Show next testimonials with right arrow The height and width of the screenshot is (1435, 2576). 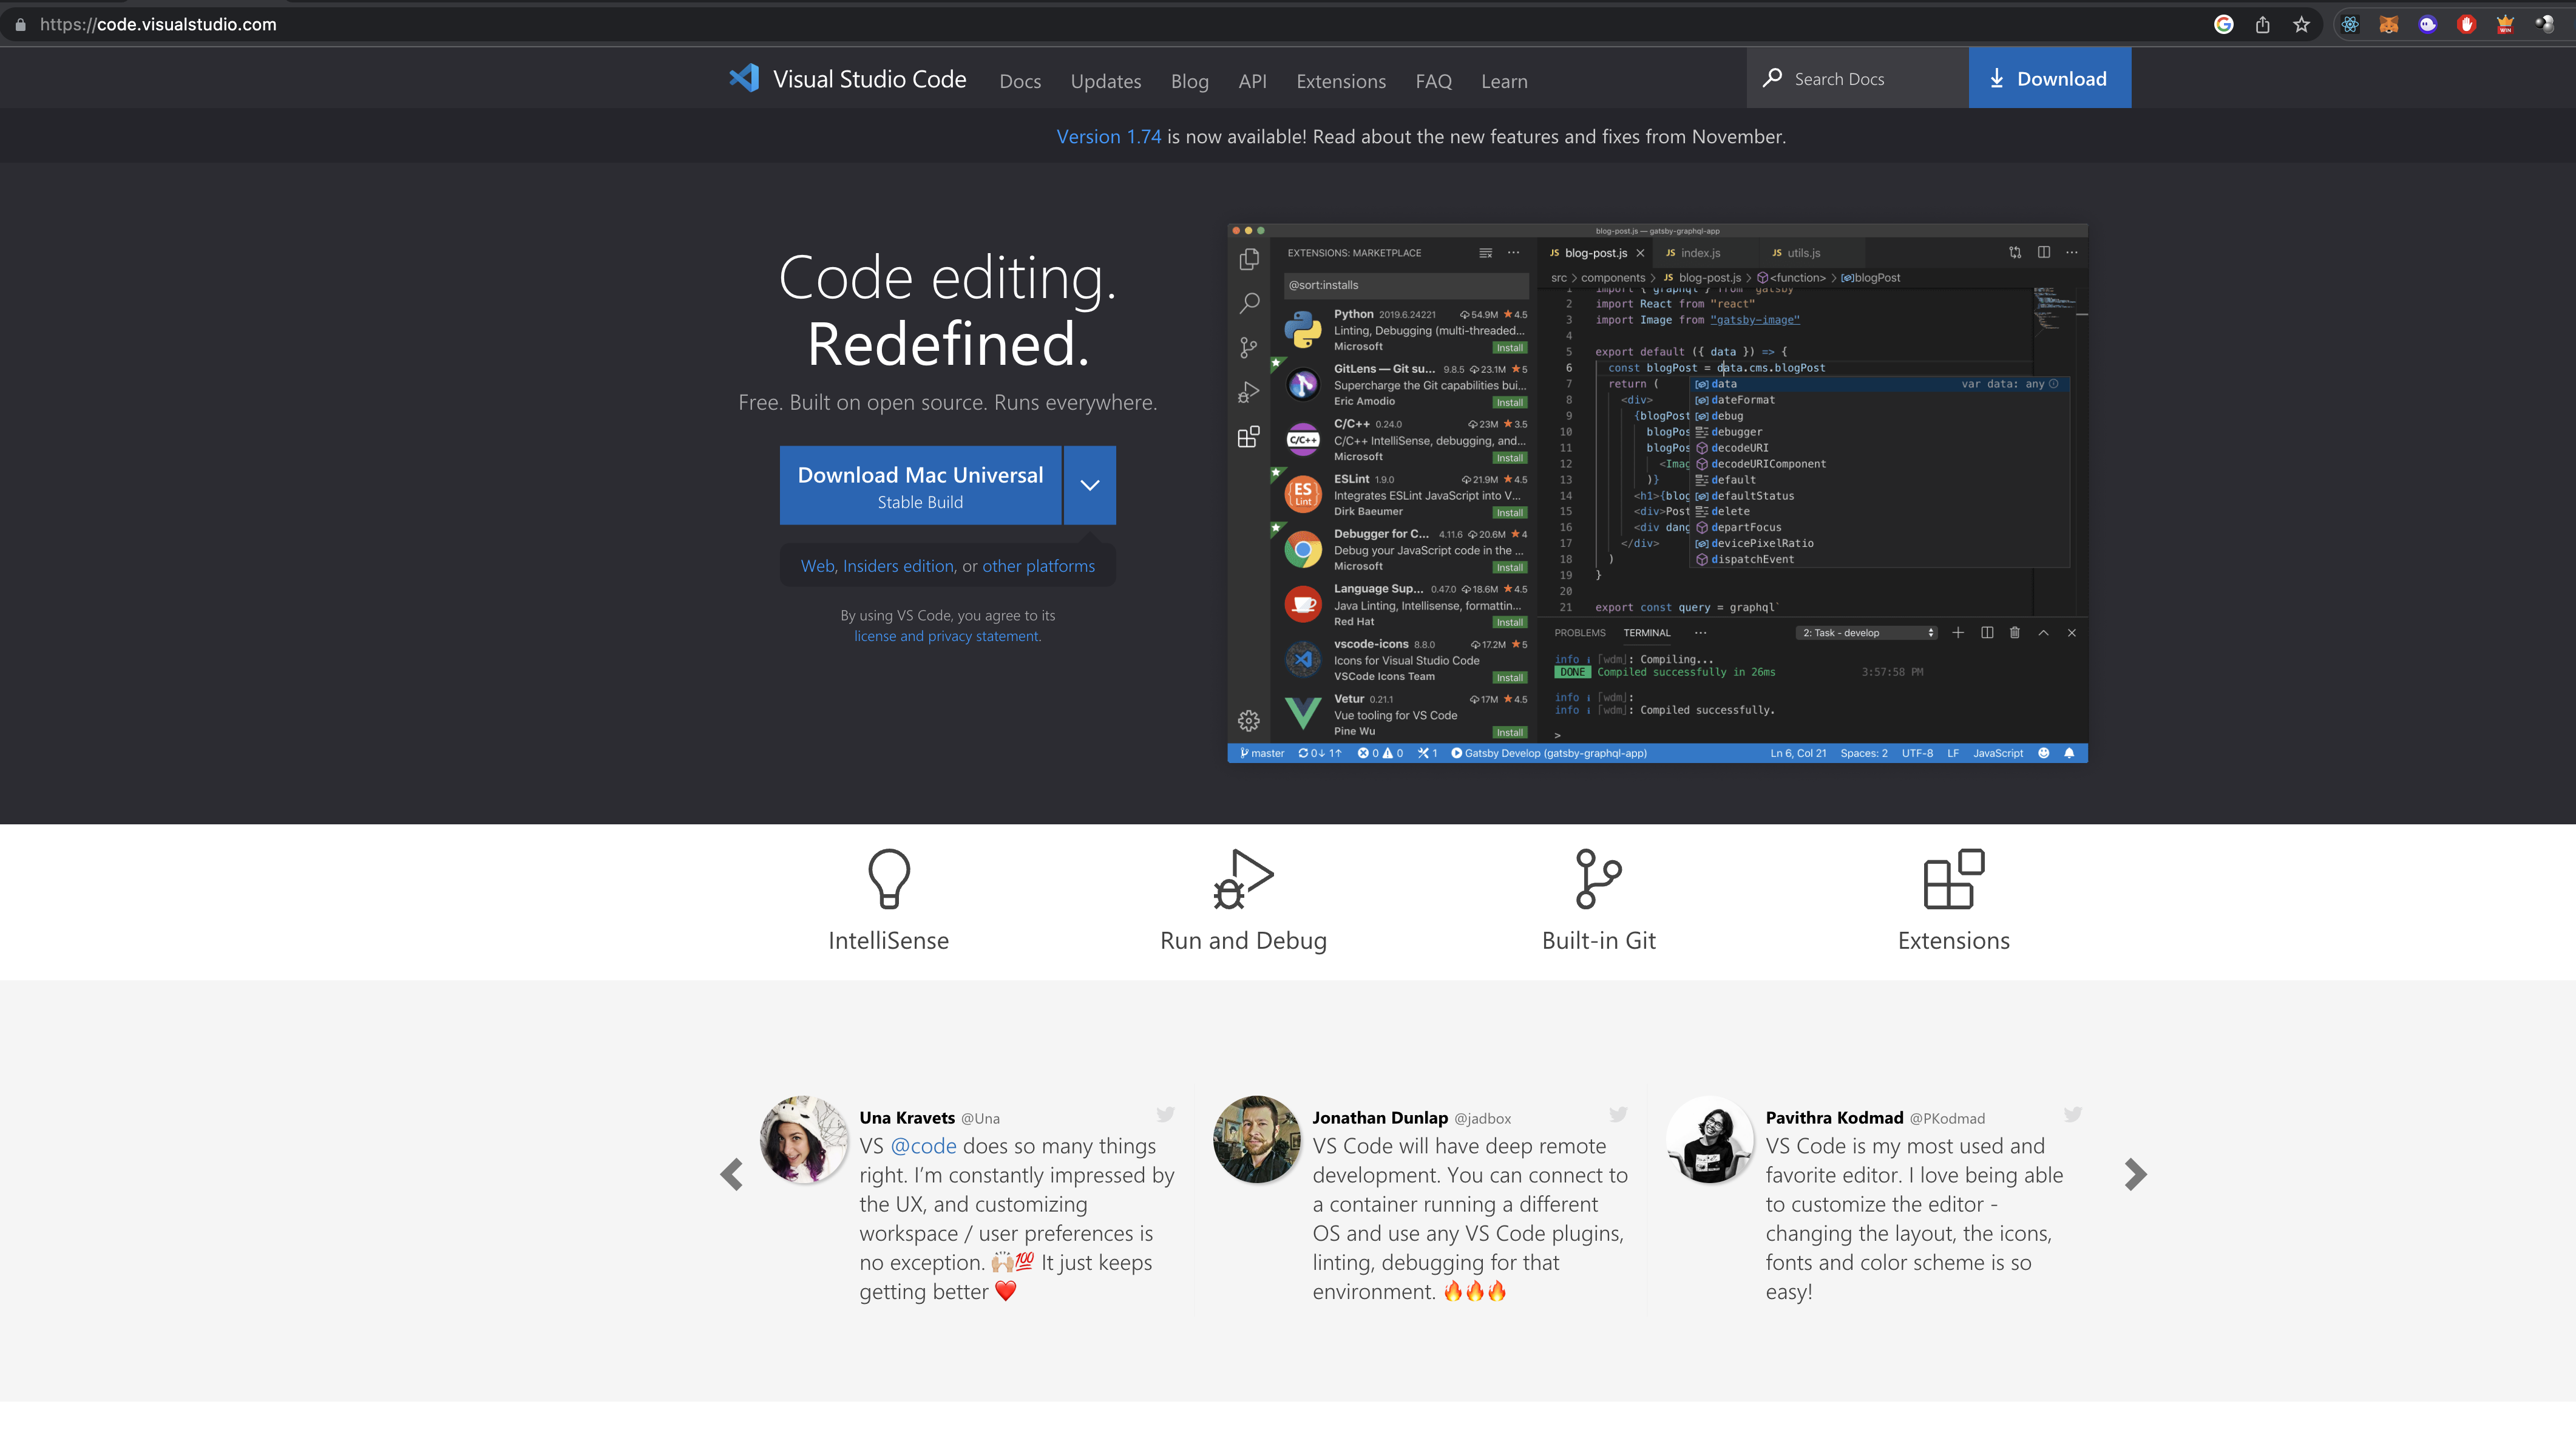click(2136, 1174)
